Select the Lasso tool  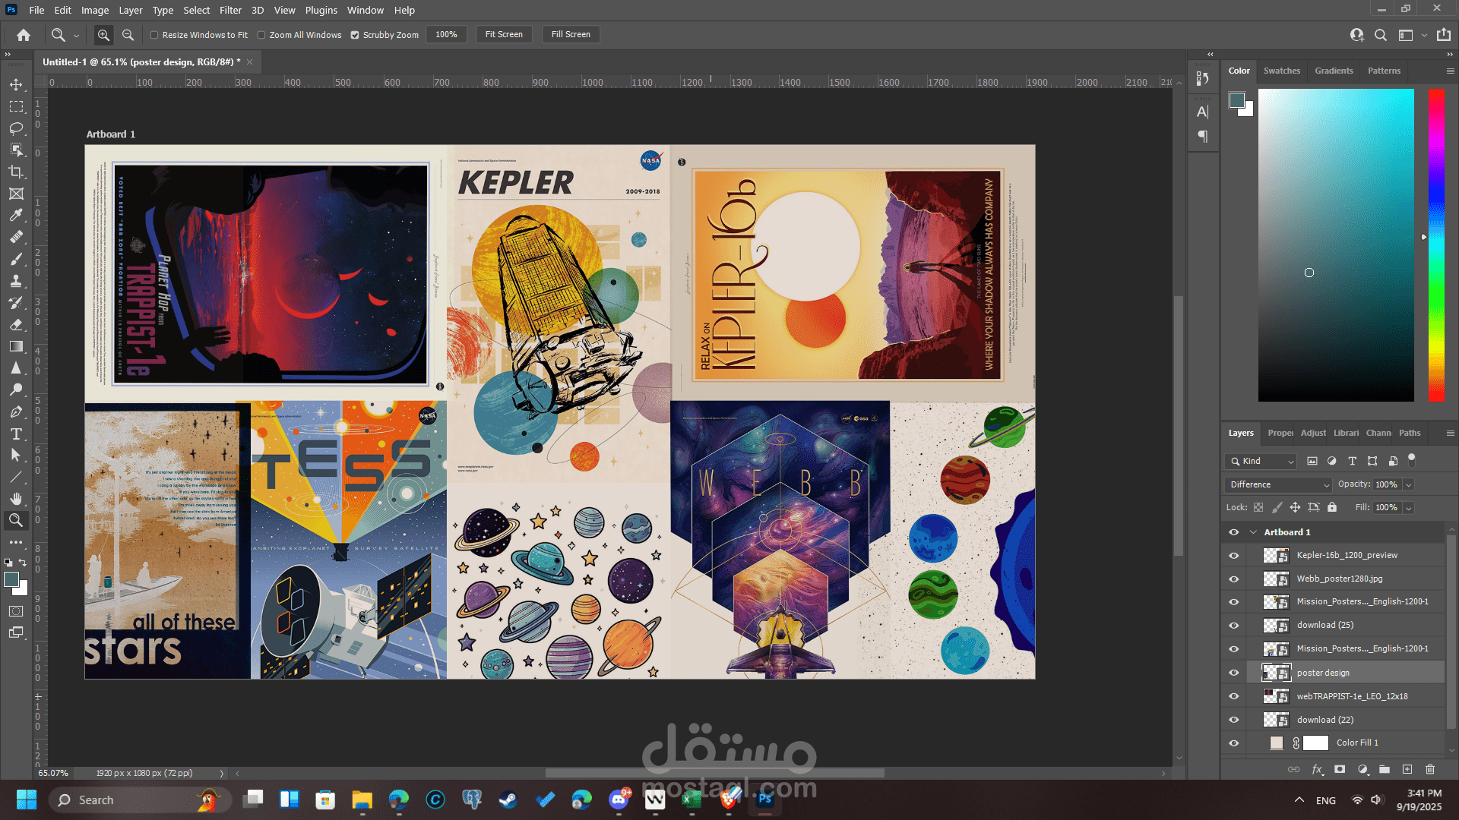pyautogui.click(x=16, y=128)
